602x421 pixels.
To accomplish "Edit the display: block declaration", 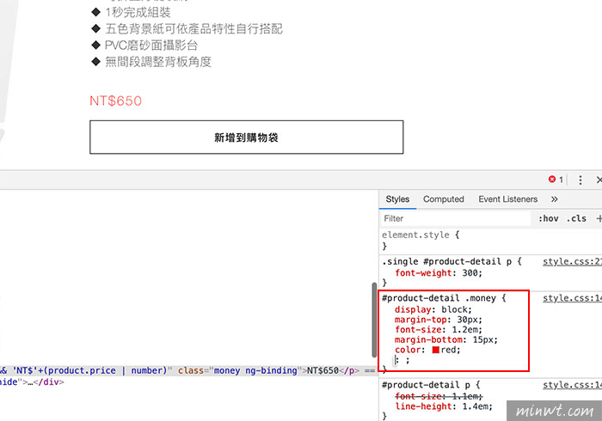I will pos(433,309).
